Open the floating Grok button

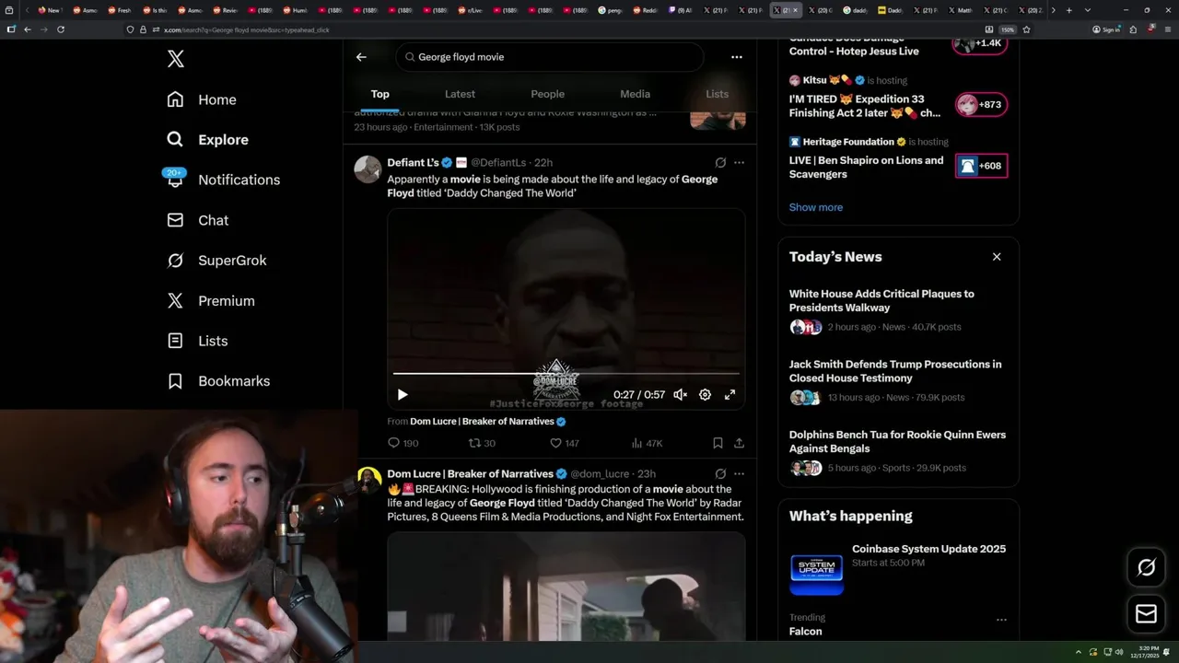click(x=1146, y=568)
